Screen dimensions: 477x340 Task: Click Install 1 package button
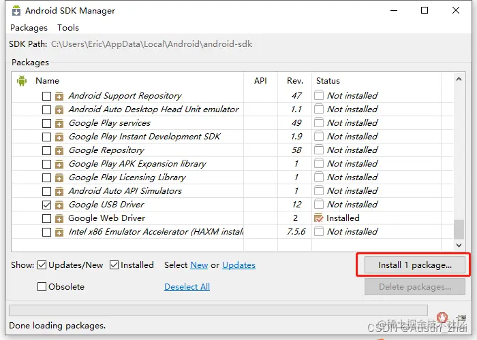point(415,265)
